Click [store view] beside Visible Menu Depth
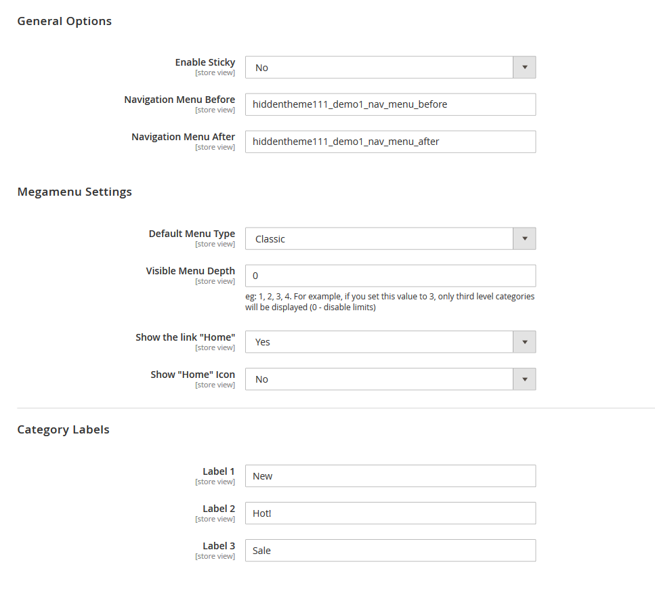Image resolution: width=655 pixels, height=594 pixels. [215, 281]
